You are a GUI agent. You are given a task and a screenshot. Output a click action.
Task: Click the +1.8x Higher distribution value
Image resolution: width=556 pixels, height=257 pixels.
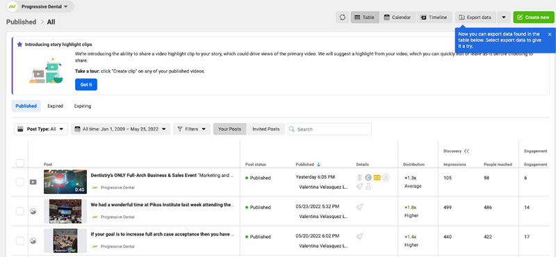point(411,211)
